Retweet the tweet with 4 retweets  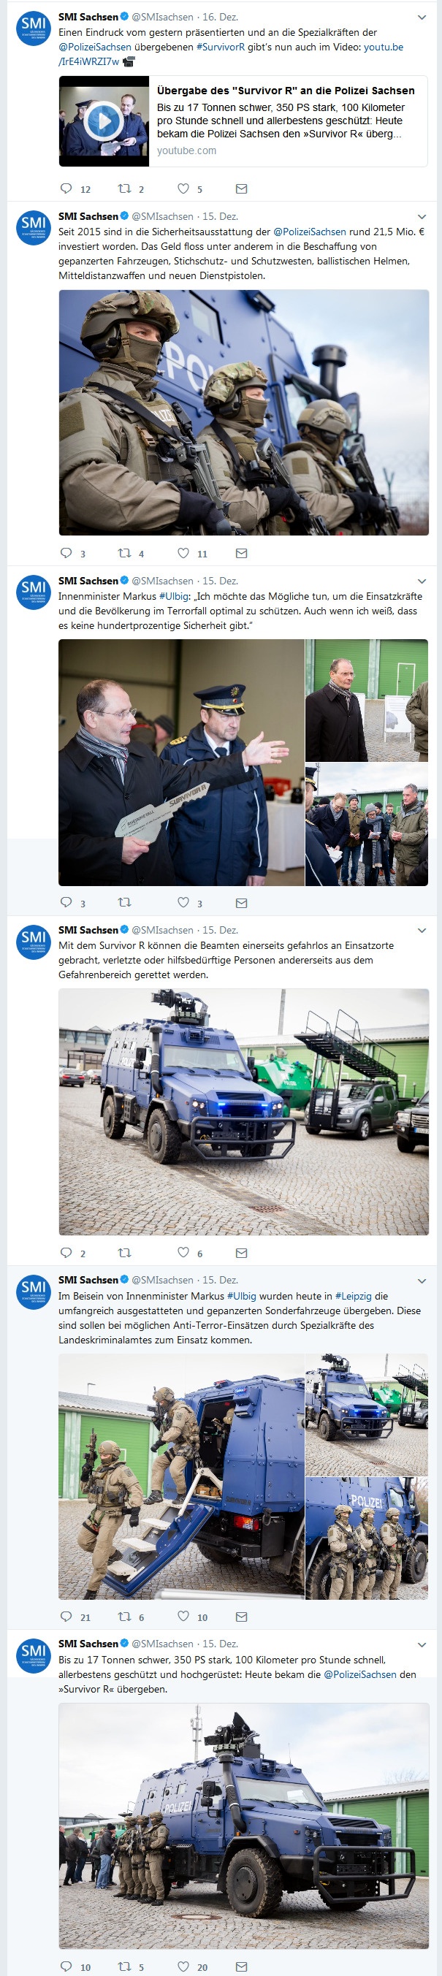(x=124, y=552)
